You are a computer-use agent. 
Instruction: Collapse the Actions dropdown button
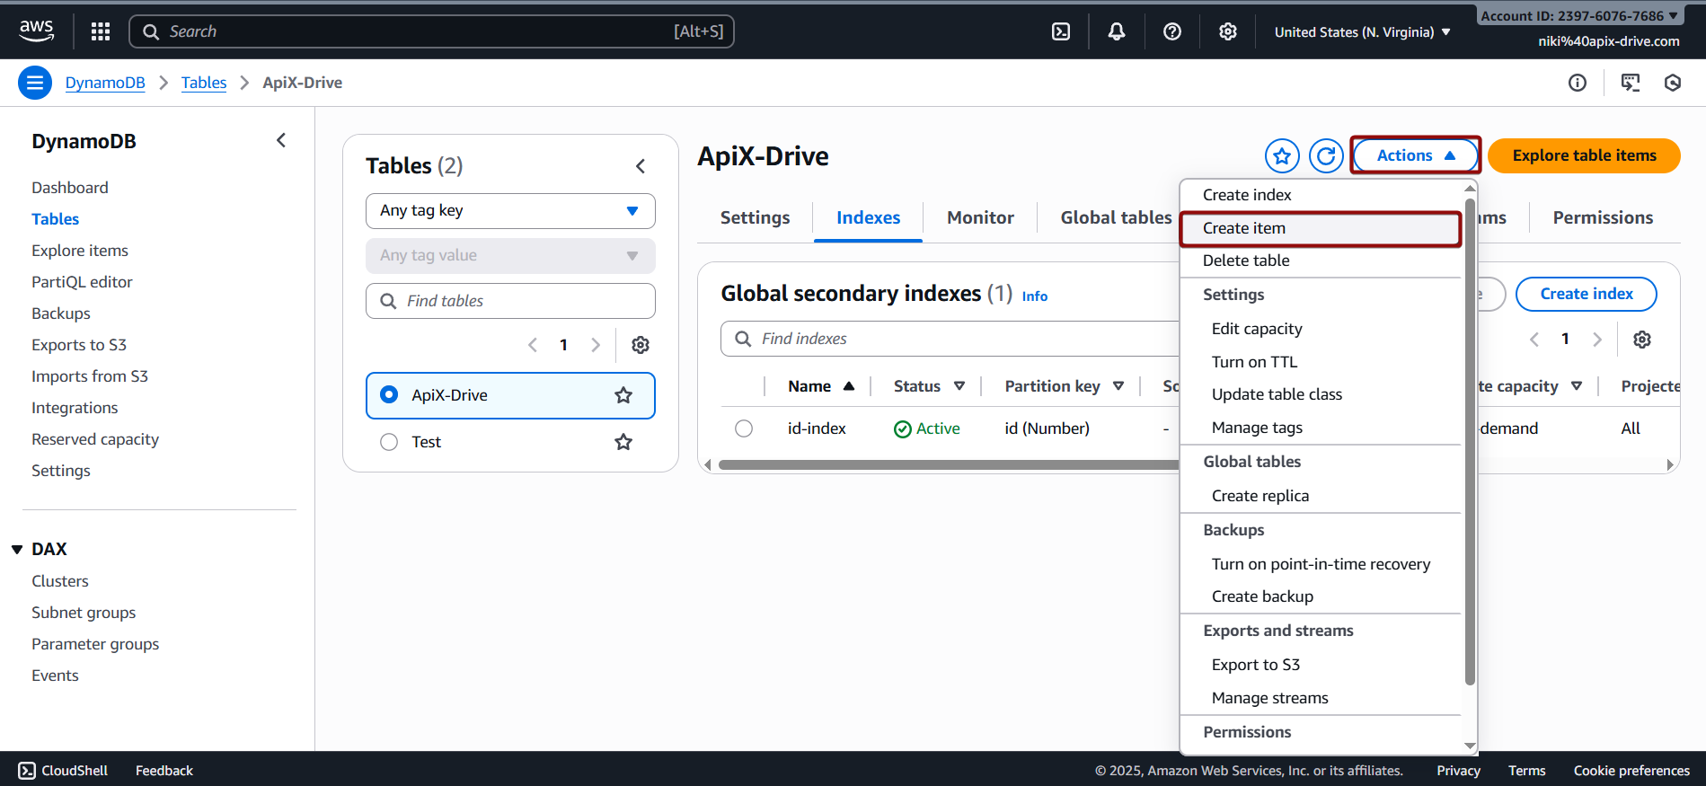(x=1416, y=155)
